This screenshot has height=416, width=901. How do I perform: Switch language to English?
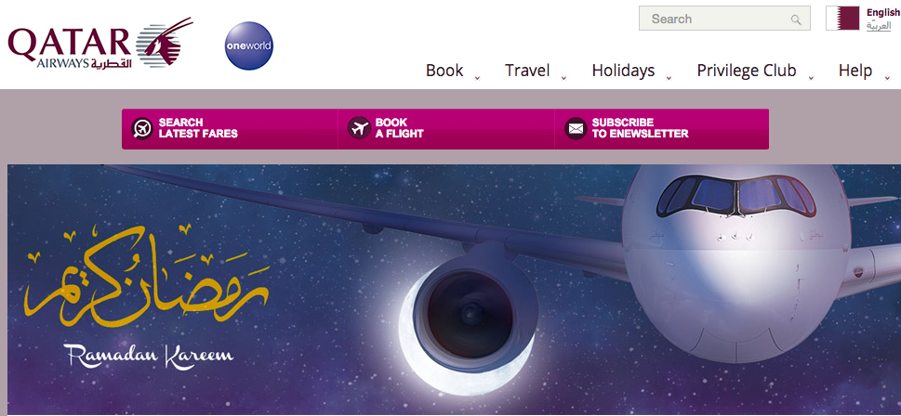click(x=883, y=13)
